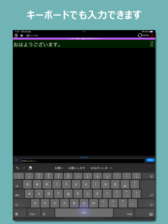The height and width of the screenshot is (224, 168).
Task: Choose the お願い suggestion
Action: [x=59, y=168]
